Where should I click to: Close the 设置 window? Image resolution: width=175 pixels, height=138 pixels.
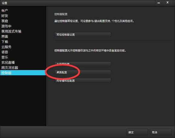tap(167, 2)
